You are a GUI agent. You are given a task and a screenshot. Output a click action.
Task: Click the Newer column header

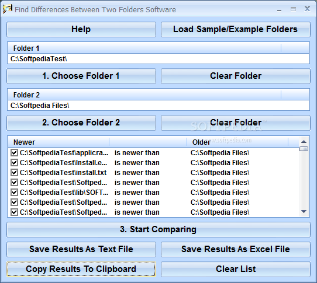point(58,142)
